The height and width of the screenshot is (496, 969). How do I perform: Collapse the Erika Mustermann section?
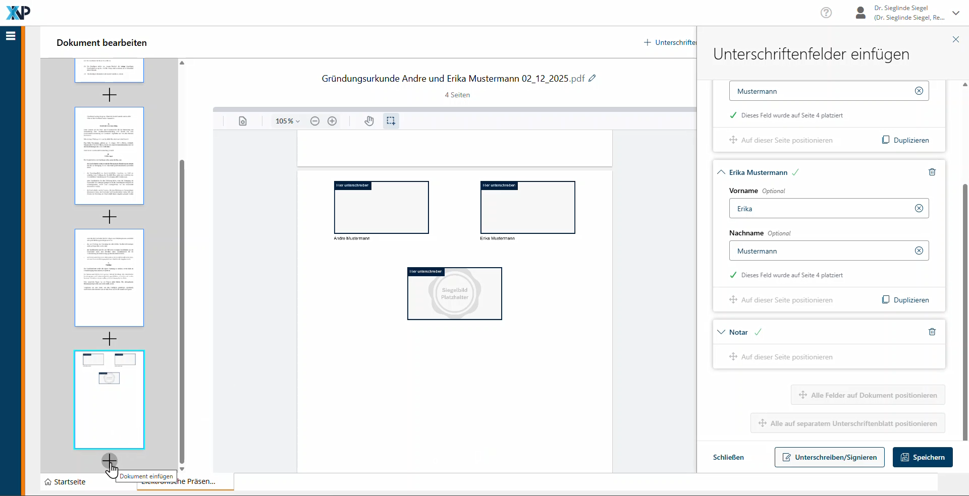[x=721, y=172]
